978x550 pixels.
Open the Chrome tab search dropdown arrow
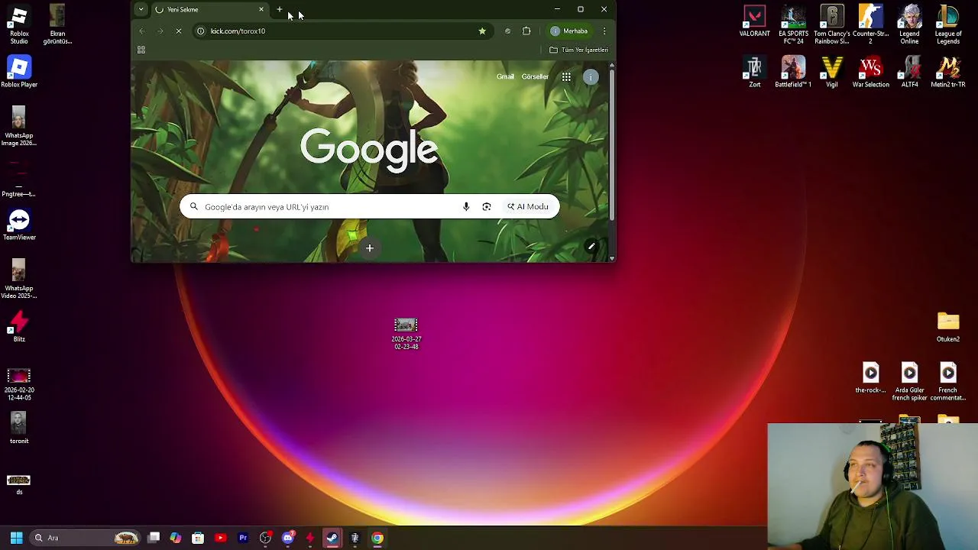[x=141, y=9]
